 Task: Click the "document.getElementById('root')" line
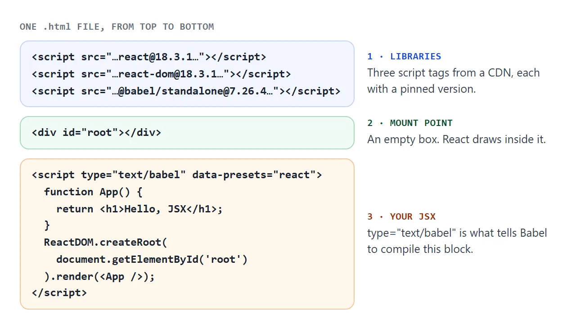[152, 259]
